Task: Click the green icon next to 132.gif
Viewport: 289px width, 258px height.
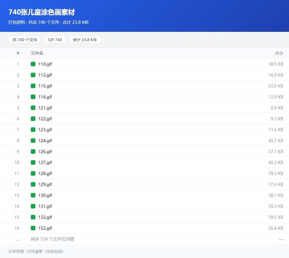Action: 33,217
